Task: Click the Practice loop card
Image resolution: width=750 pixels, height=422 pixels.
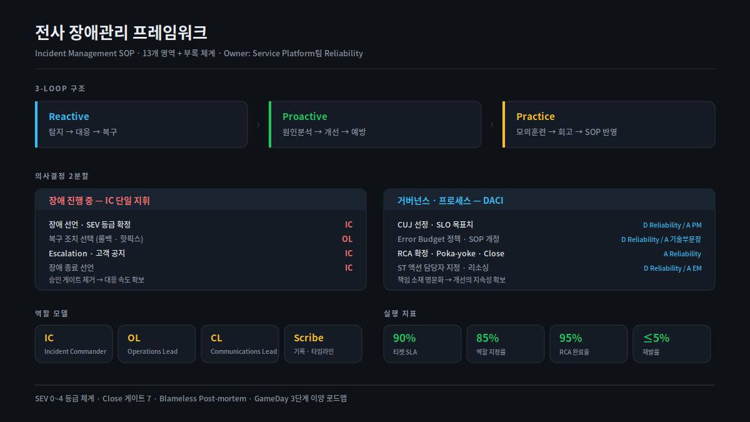Action: [x=609, y=124]
